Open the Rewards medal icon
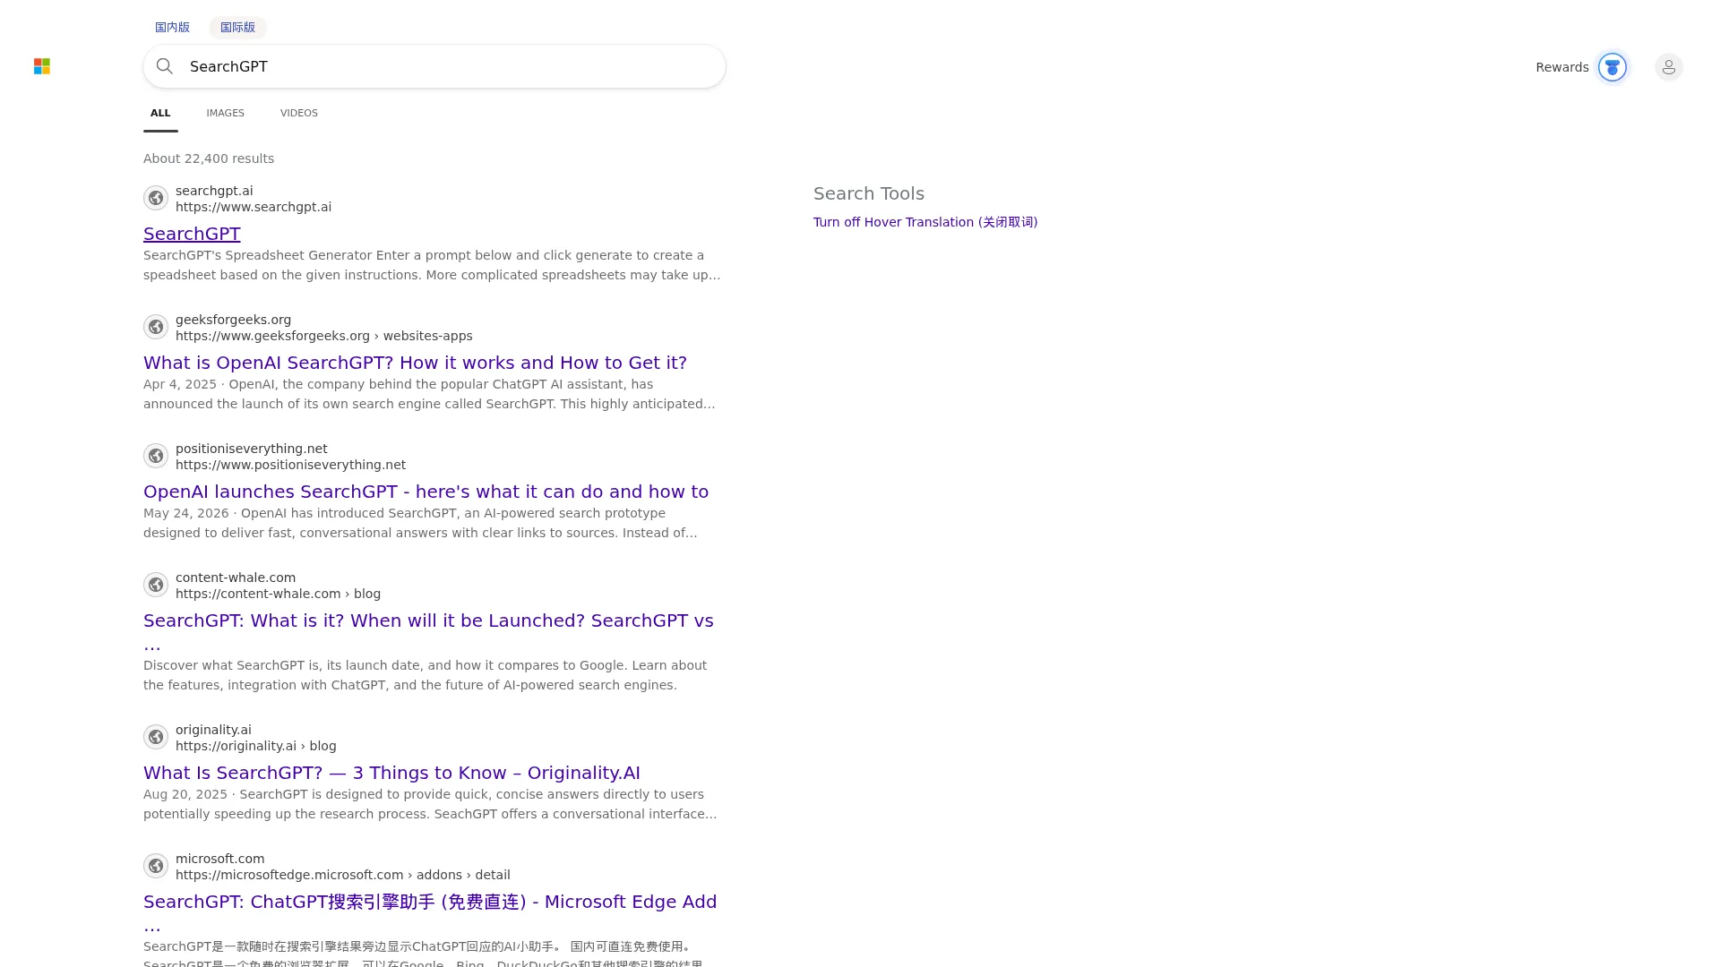 click(1612, 67)
